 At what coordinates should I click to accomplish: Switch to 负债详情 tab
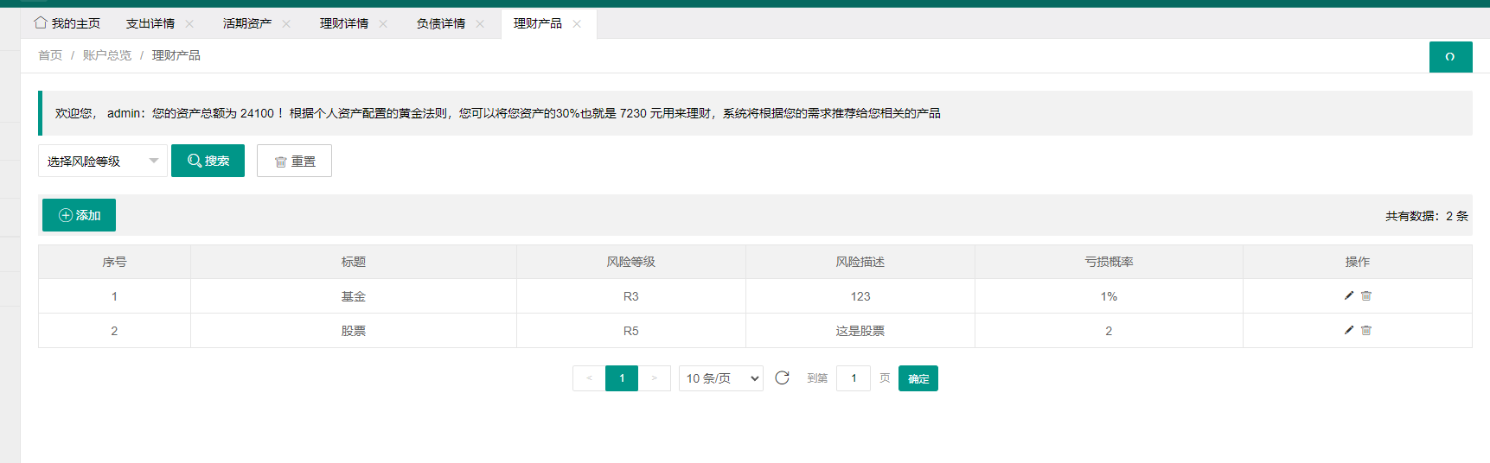coord(441,23)
